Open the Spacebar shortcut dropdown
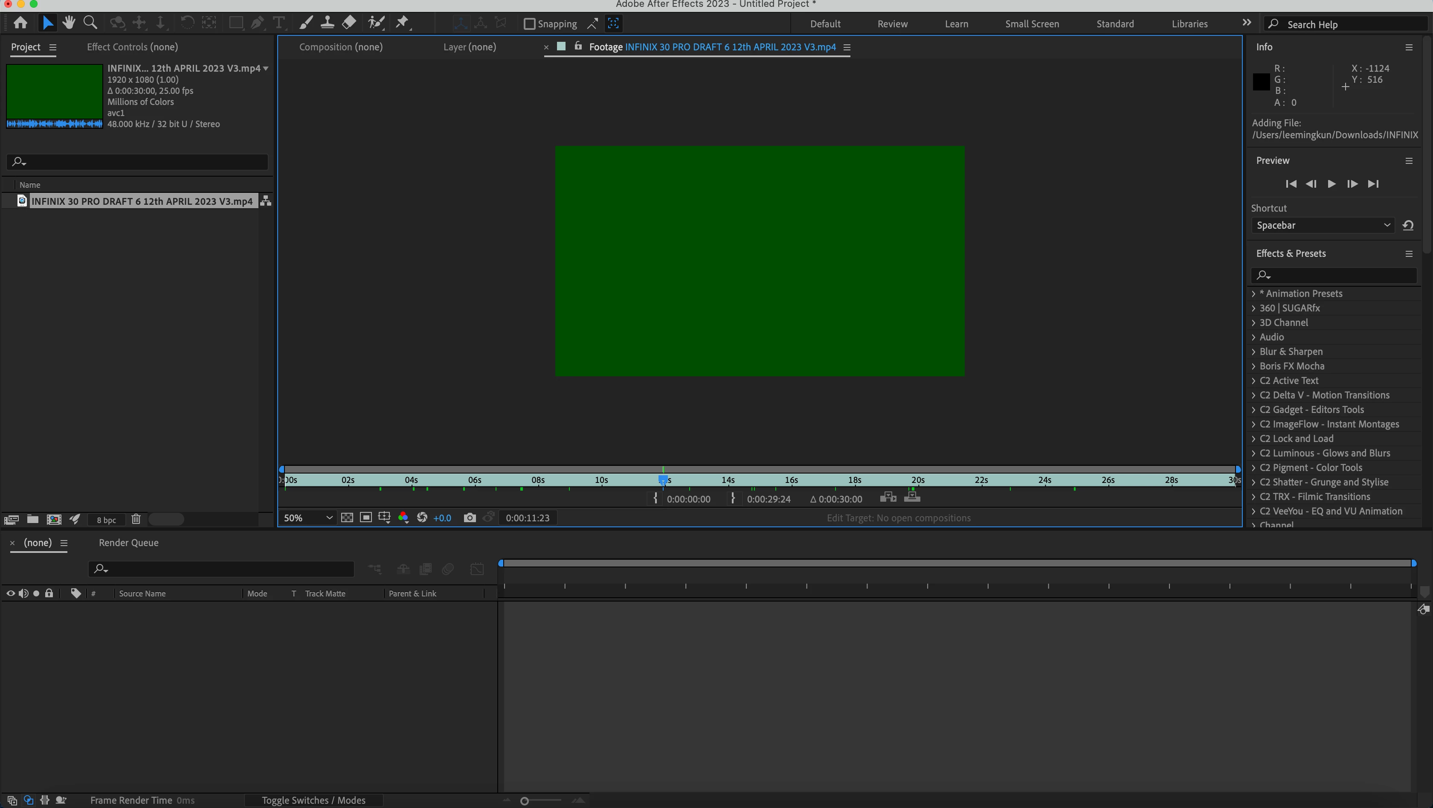The width and height of the screenshot is (1433, 808). [1322, 225]
